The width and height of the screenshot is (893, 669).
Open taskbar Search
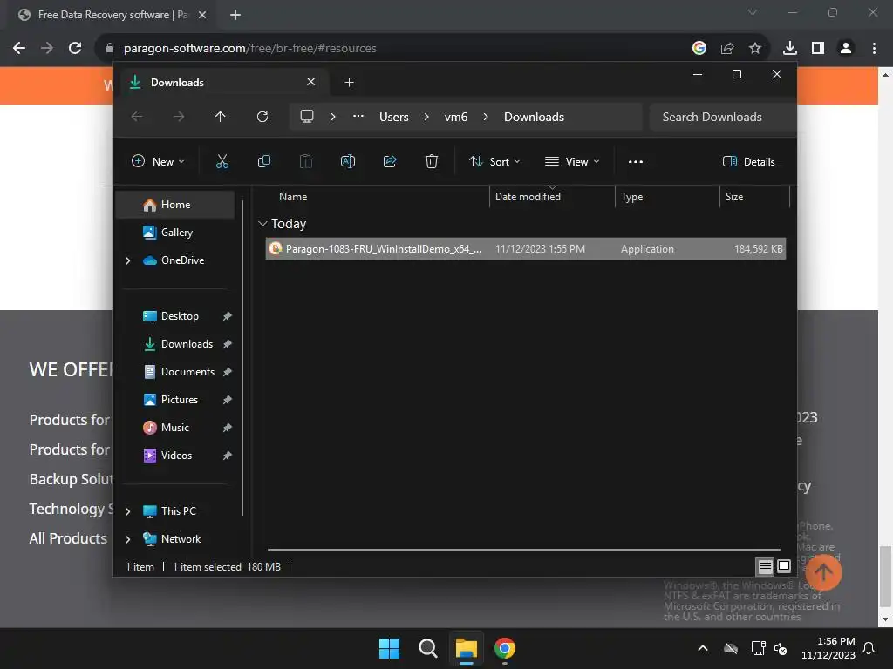[x=427, y=648]
